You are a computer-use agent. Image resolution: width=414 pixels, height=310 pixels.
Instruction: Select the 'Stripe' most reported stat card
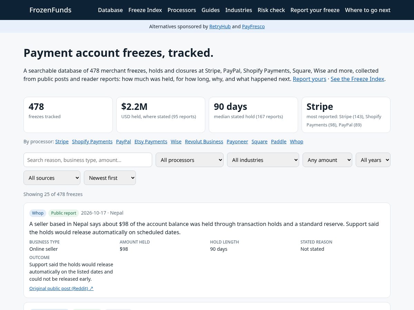pos(346,115)
